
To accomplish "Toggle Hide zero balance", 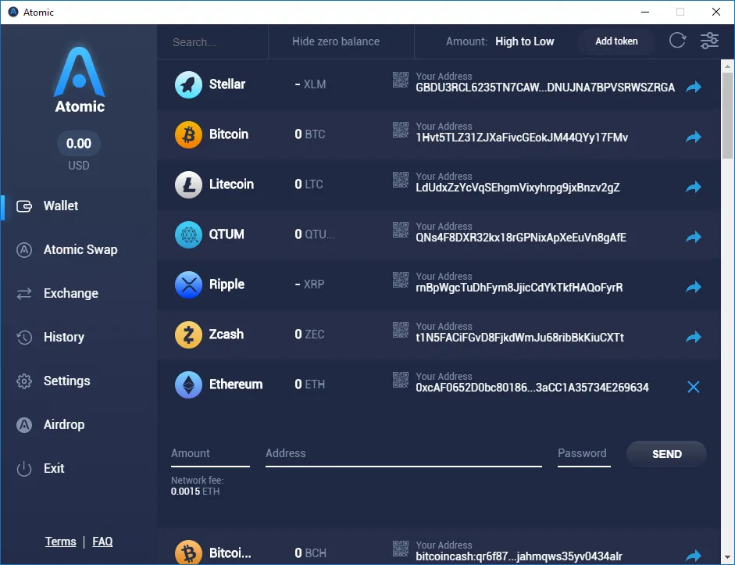I will point(336,41).
